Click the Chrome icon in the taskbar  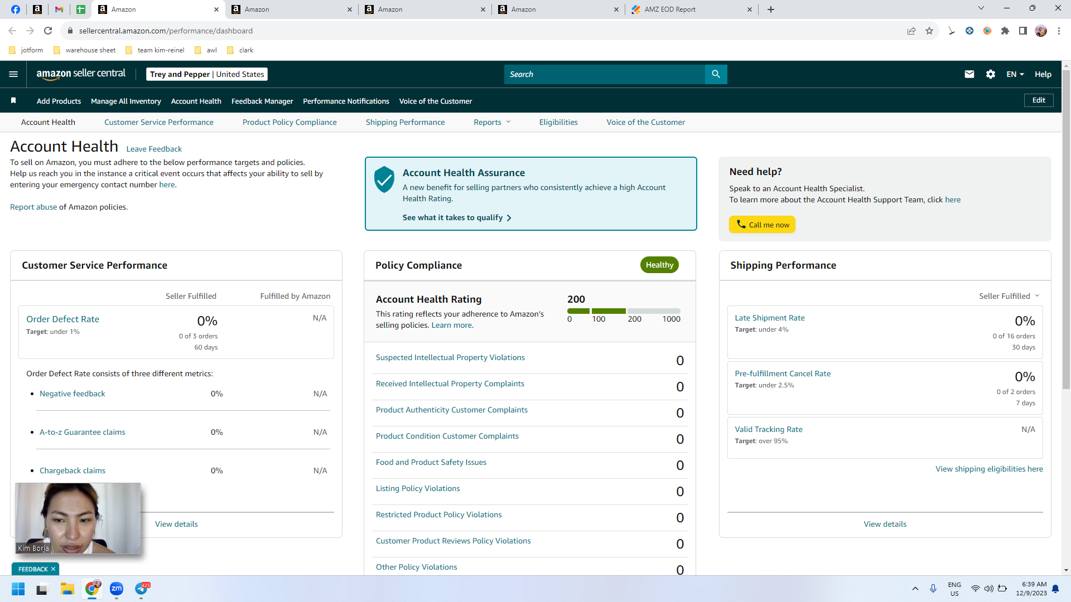[92, 589]
